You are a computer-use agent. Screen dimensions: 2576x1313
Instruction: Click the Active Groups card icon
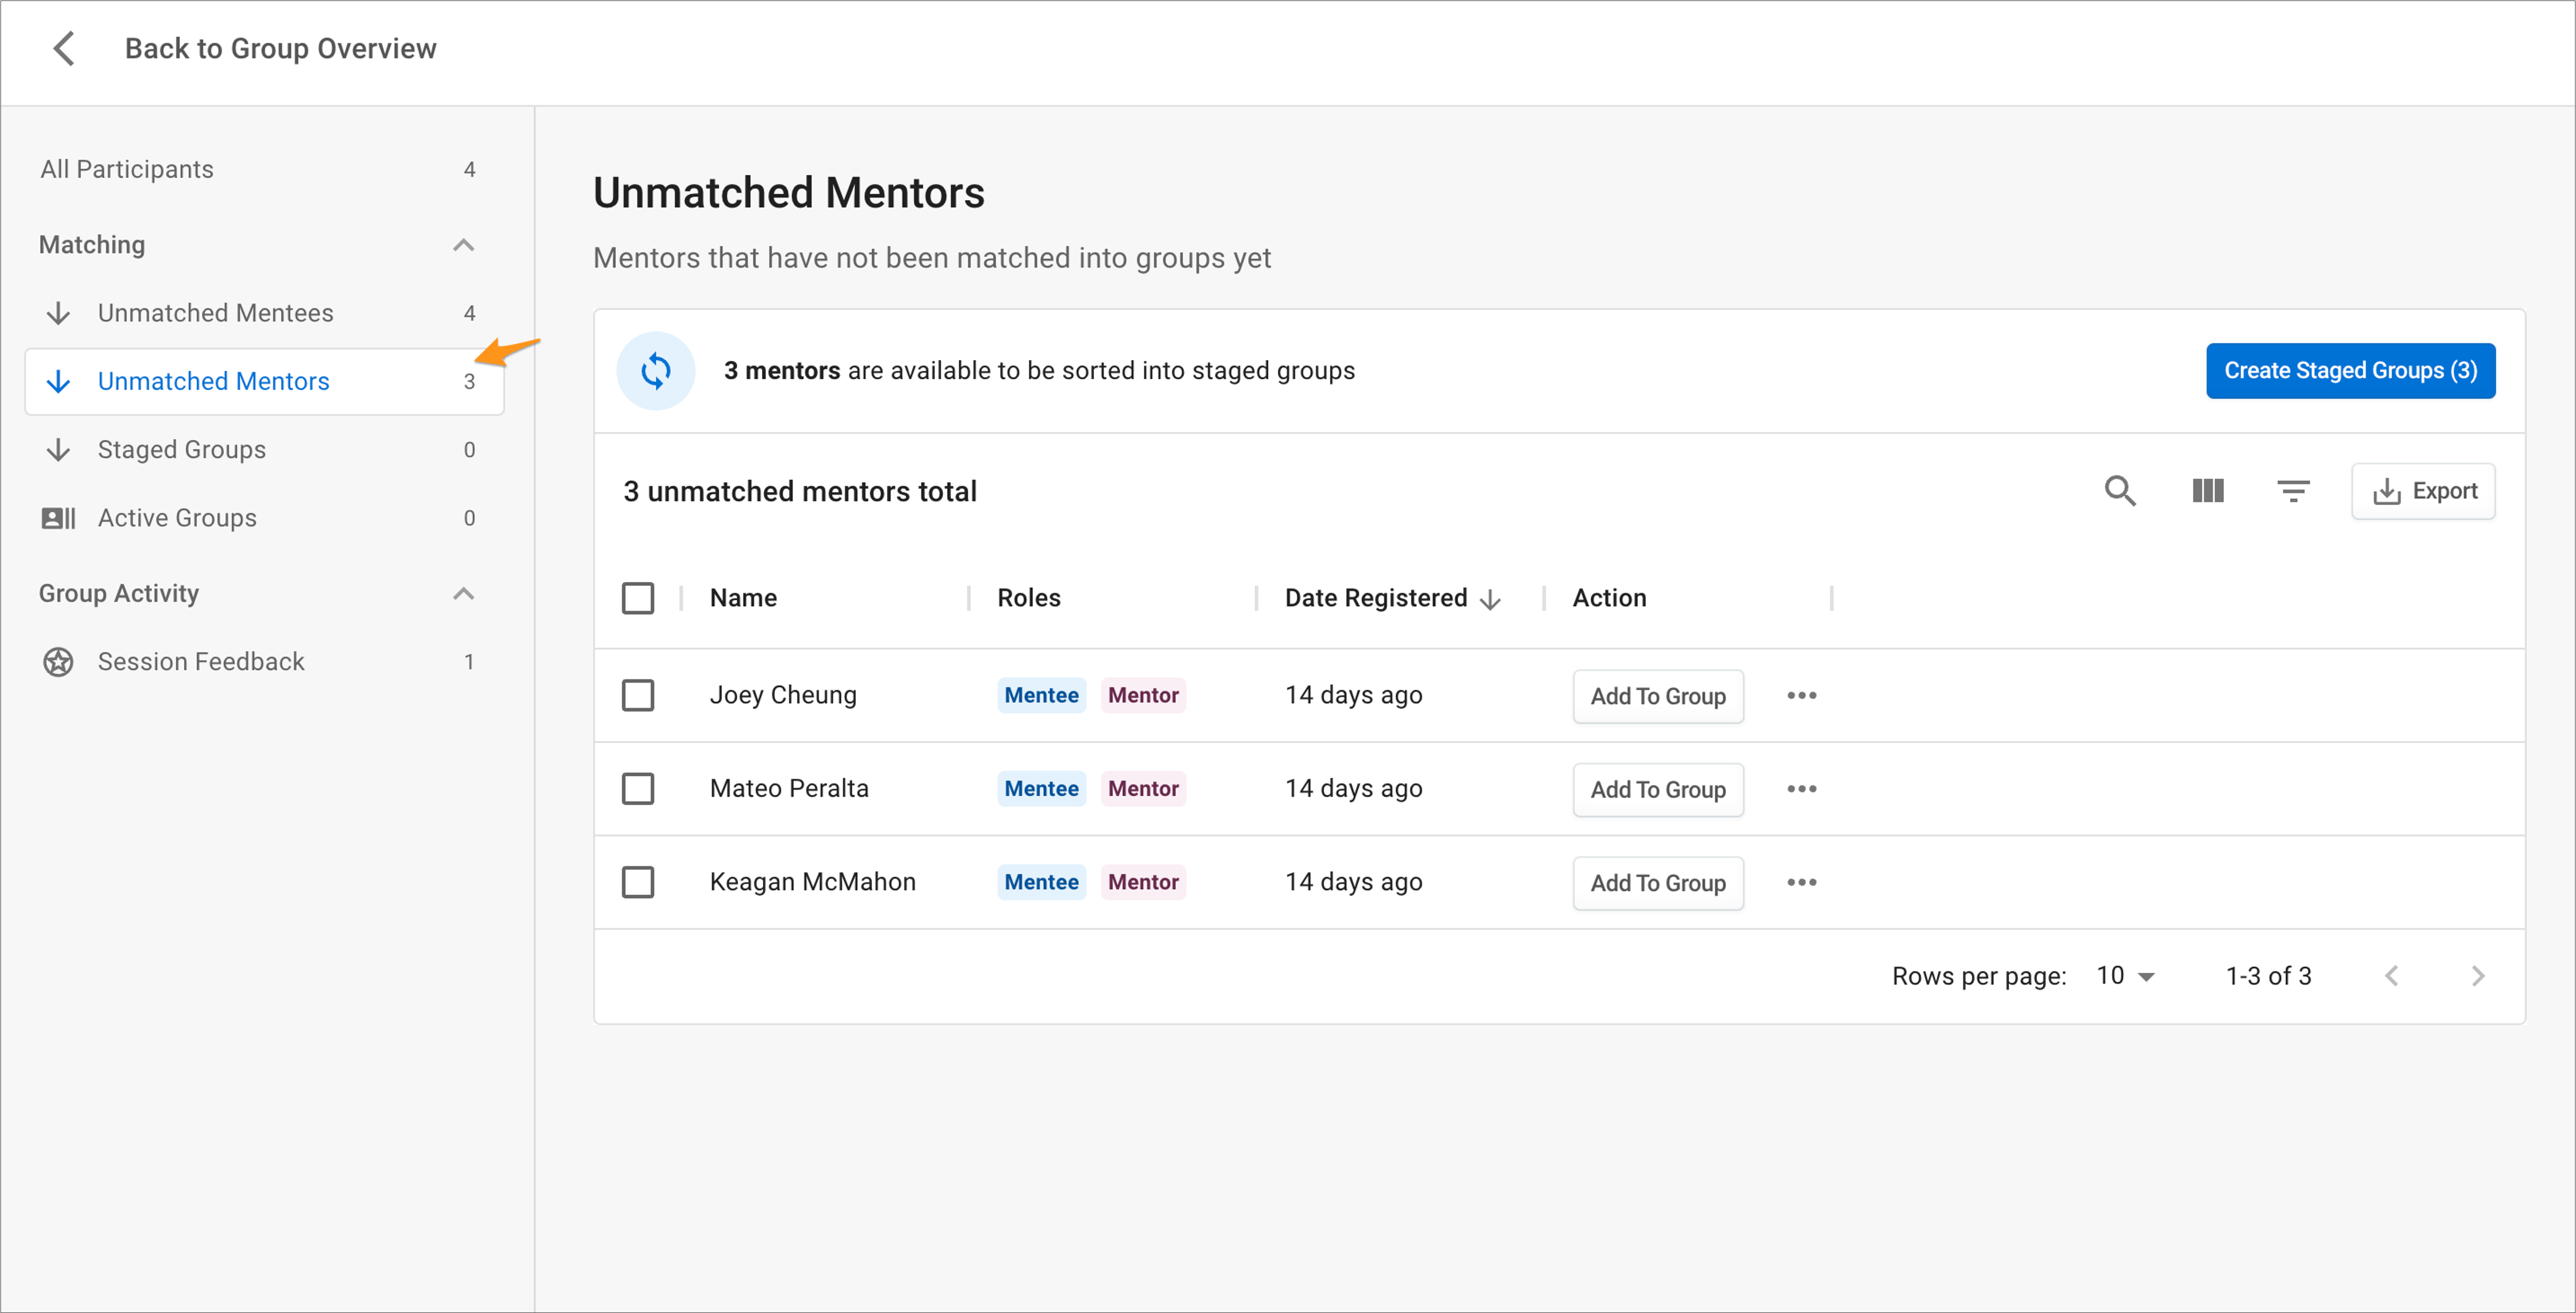[58, 518]
